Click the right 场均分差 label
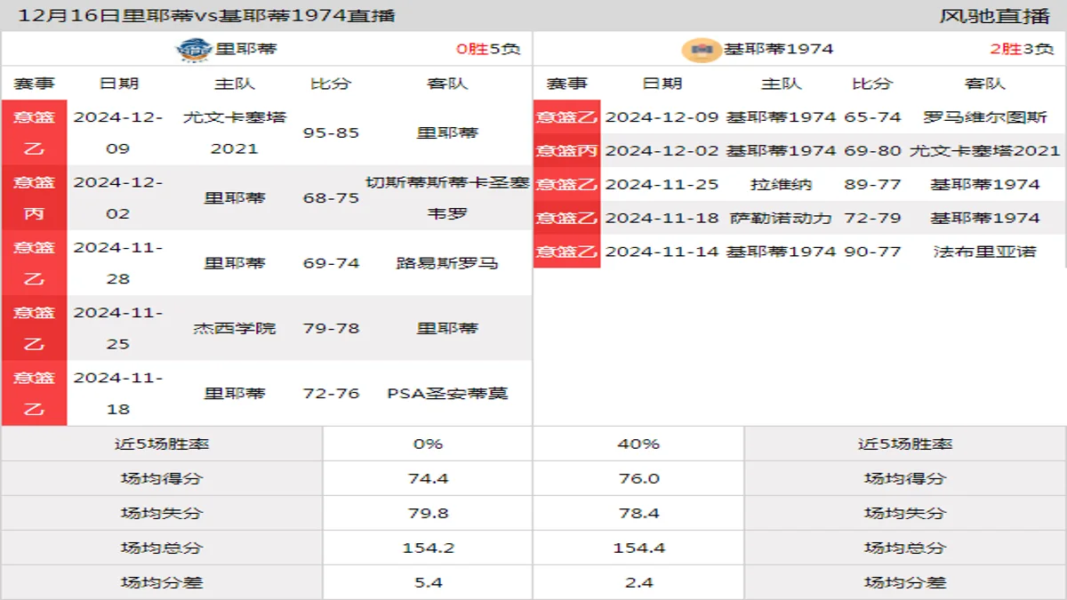Image resolution: width=1067 pixels, height=600 pixels. (x=905, y=582)
